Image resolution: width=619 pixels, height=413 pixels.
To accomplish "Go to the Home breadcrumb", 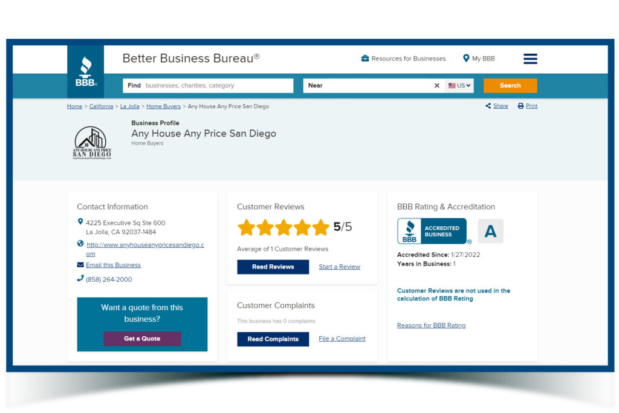I will [74, 106].
